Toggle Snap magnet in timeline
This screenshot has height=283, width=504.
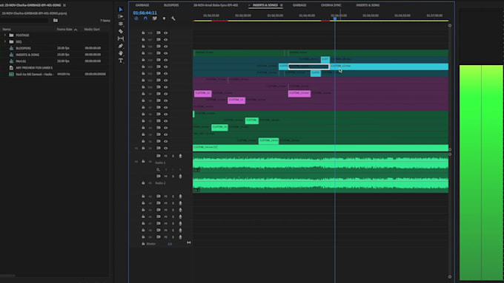tap(145, 18)
